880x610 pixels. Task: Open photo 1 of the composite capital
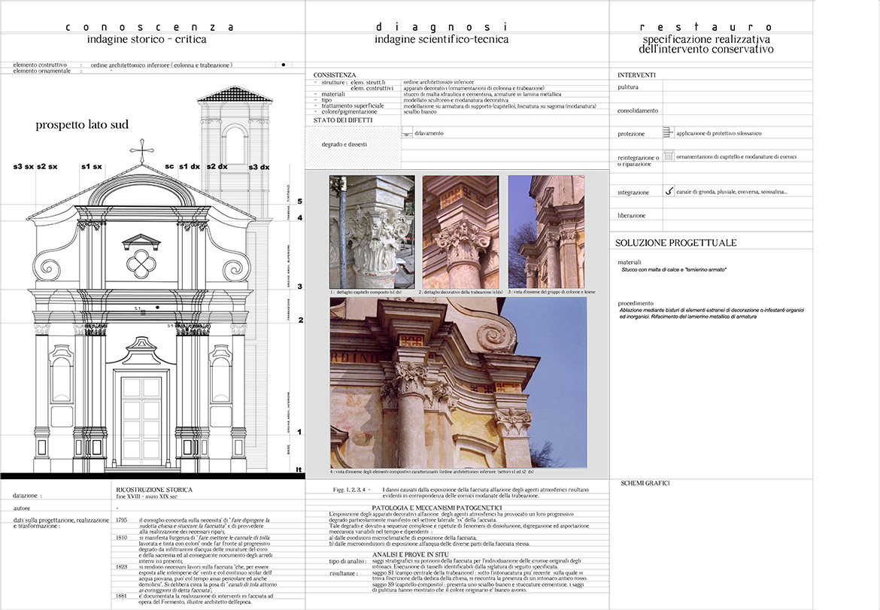[x=372, y=231]
